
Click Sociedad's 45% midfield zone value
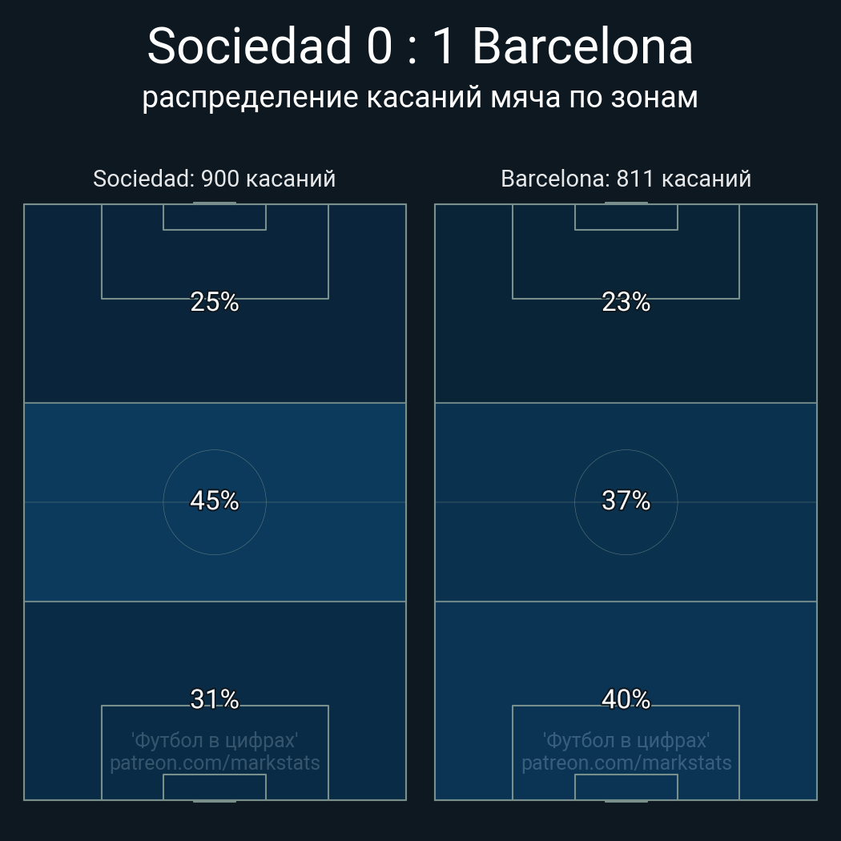(215, 501)
